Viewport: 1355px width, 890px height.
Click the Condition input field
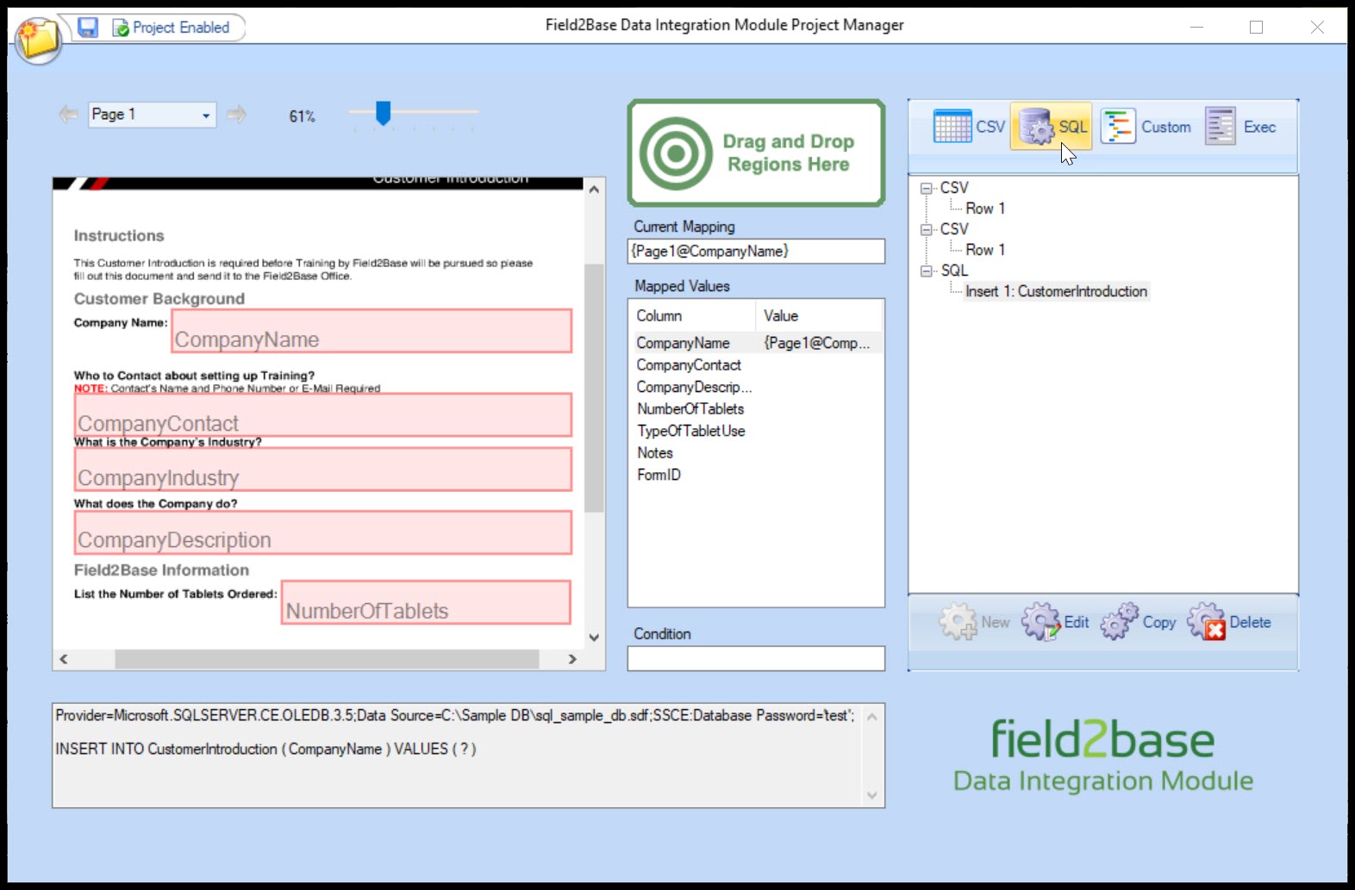tap(756, 658)
